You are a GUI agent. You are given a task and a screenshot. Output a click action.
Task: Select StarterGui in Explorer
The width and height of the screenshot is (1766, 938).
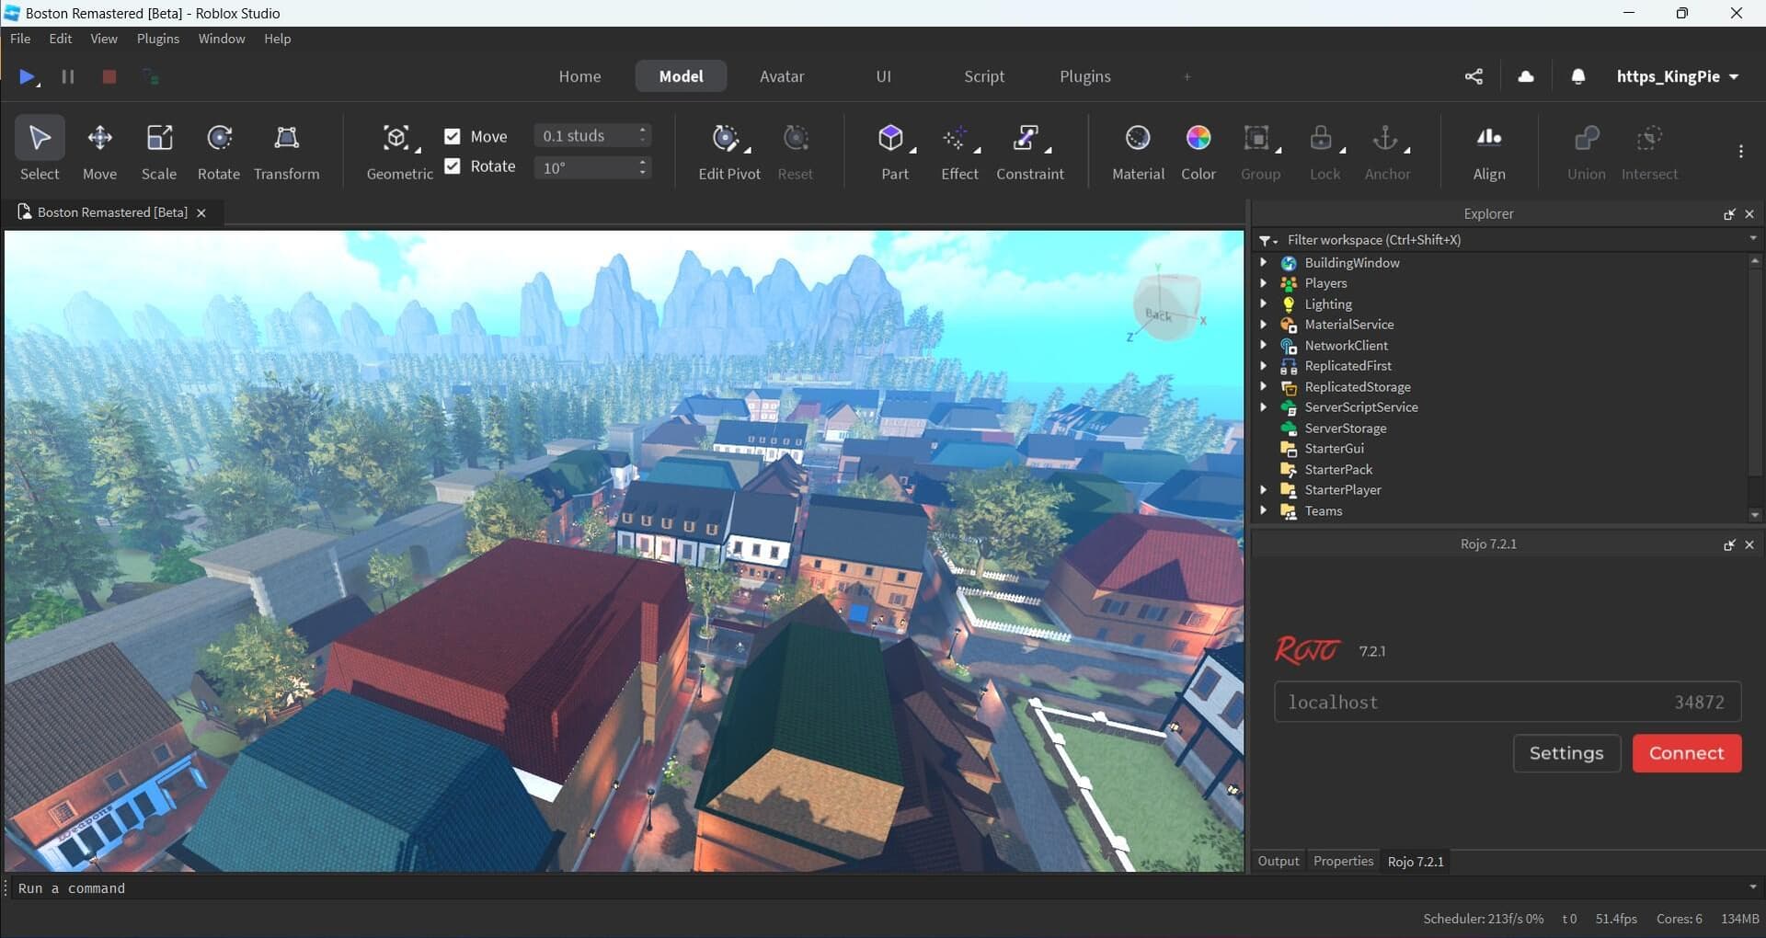pos(1334,449)
